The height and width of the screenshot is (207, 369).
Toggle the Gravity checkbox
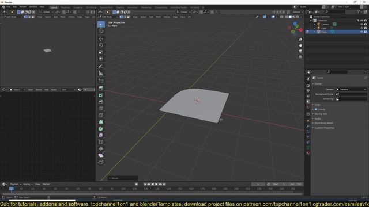click(316, 109)
